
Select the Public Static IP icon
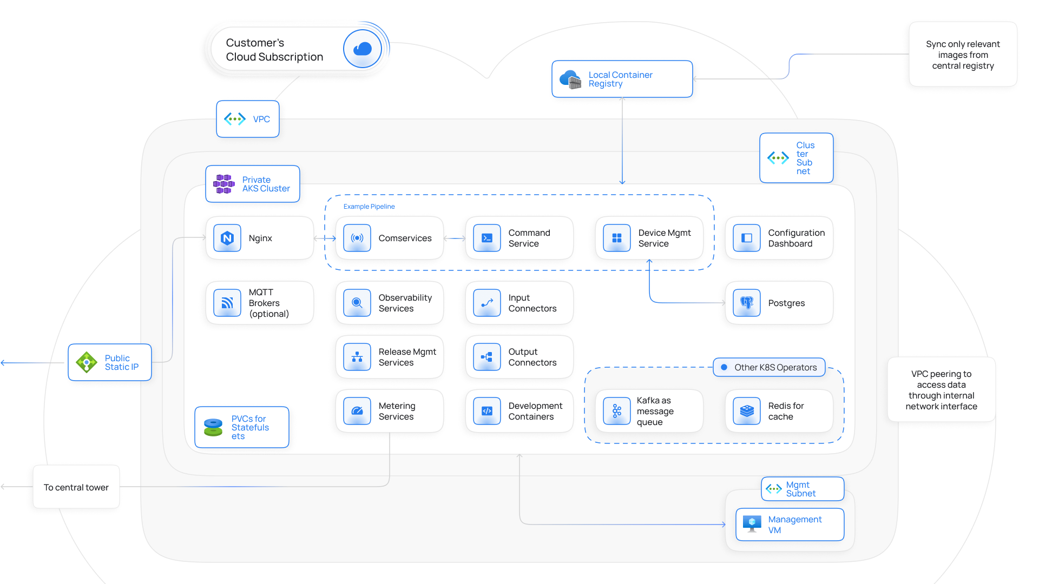tap(87, 362)
